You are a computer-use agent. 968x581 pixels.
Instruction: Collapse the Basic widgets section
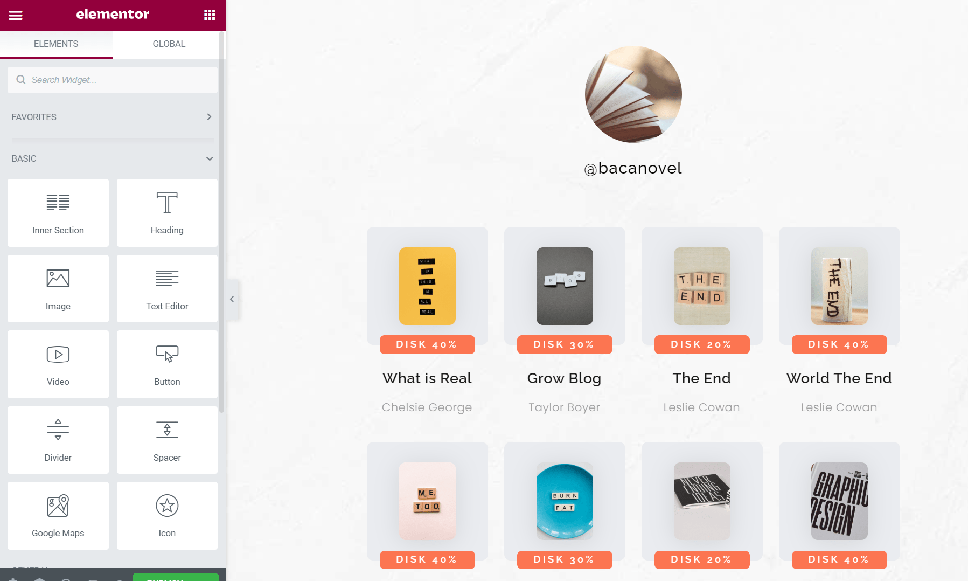(112, 158)
